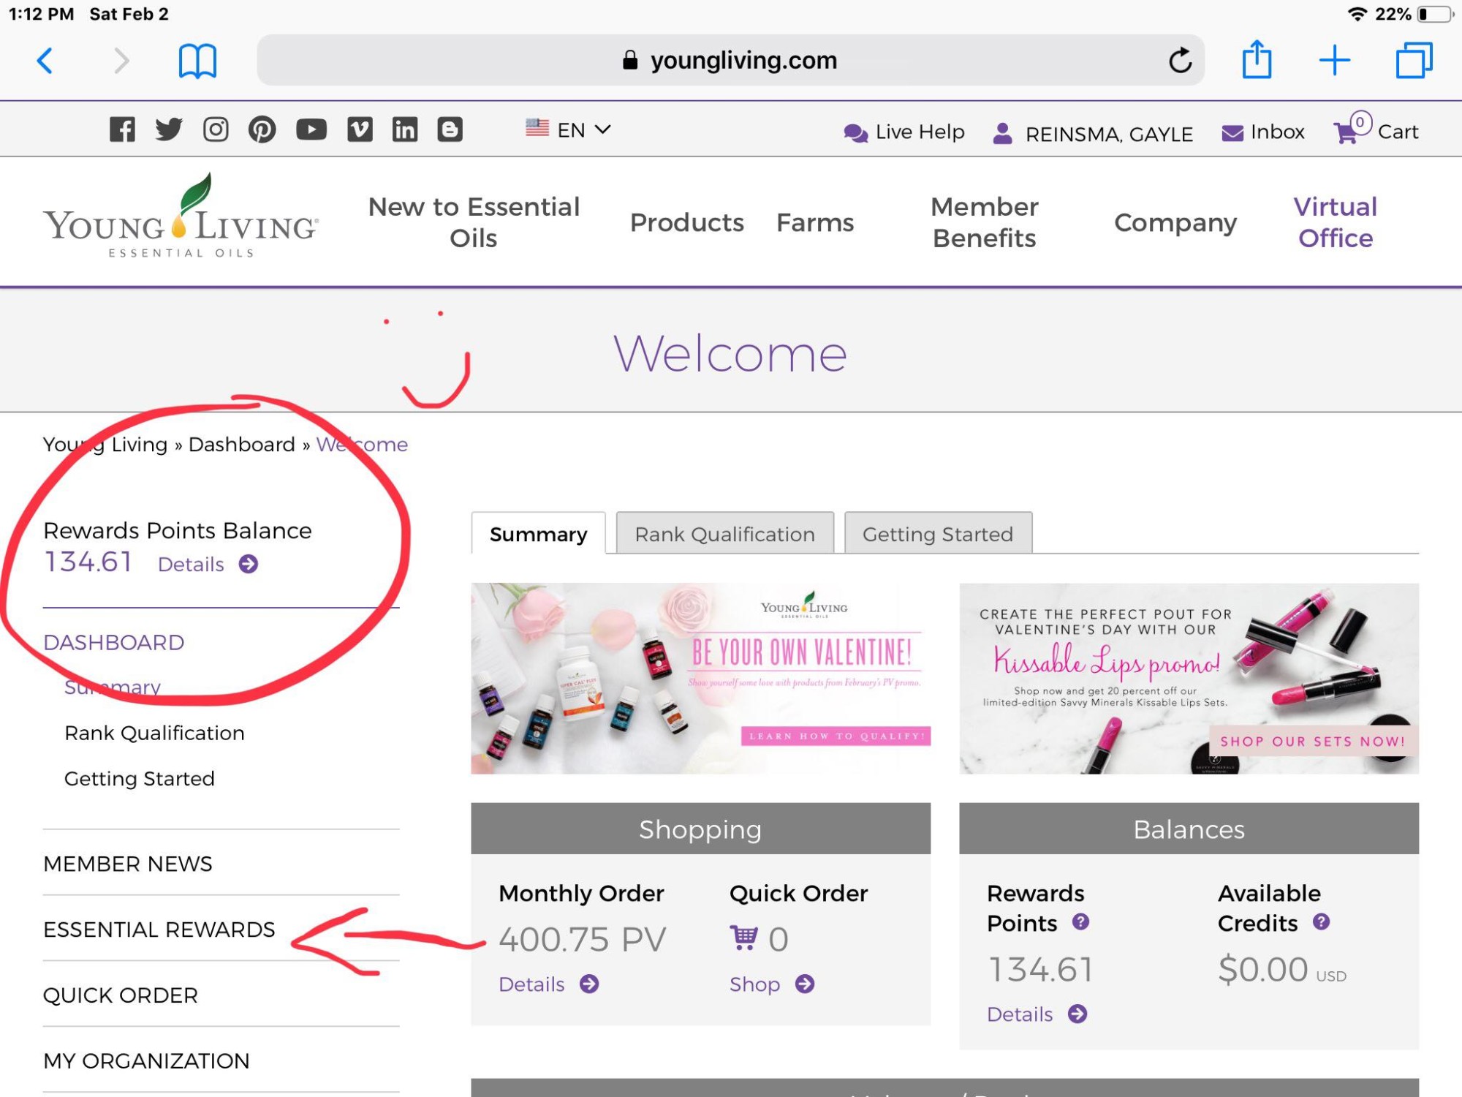Click Available Credits help question icon
Screen dimensions: 1462x1097
coord(1321,921)
